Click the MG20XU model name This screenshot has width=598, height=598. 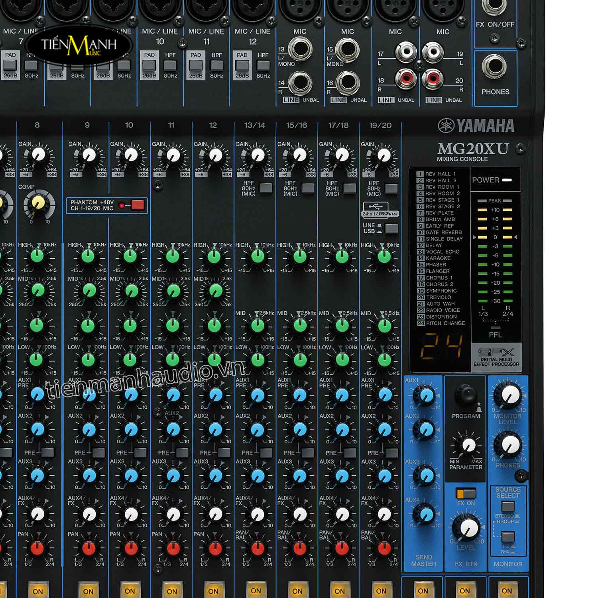click(x=473, y=149)
